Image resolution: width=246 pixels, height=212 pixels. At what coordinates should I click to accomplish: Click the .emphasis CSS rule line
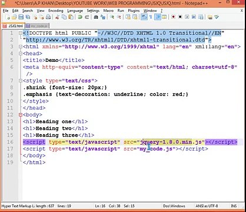pos(105,94)
